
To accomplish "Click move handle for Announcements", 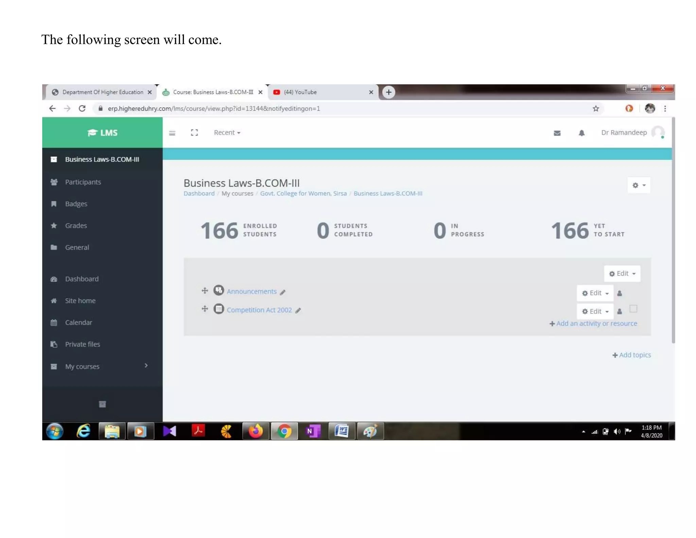I will pyautogui.click(x=205, y=291).
